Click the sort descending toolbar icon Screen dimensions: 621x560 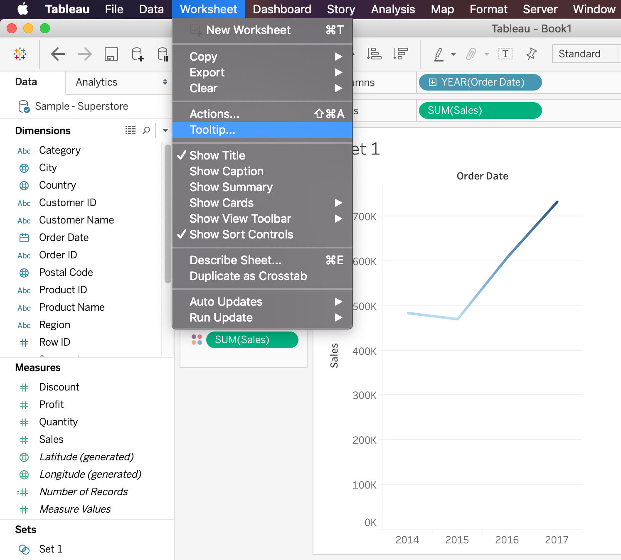coord(400,54)
